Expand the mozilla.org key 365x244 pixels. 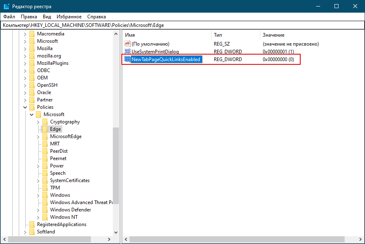pos(25,56)
